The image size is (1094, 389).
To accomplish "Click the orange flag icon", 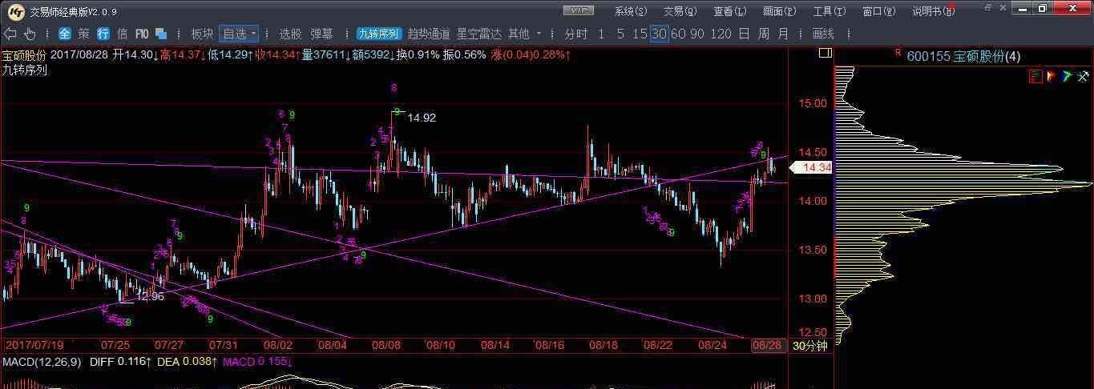I will point(1052,76).
